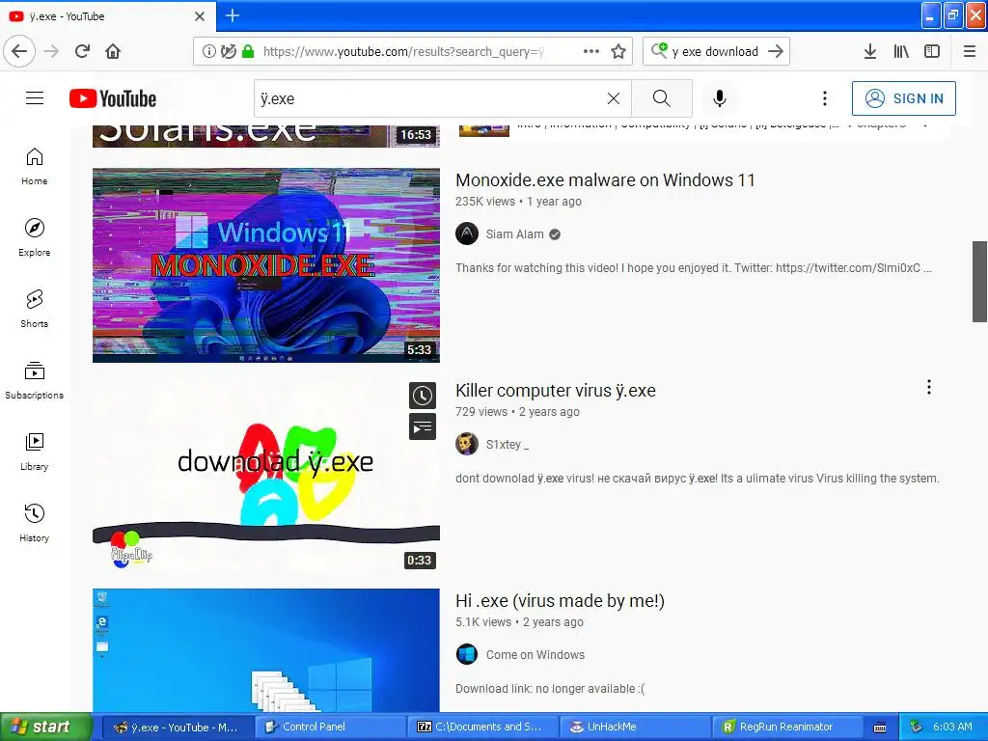Click the browser forward arrow
This screenshot has width=988, height=741.
tap(51, 51)
